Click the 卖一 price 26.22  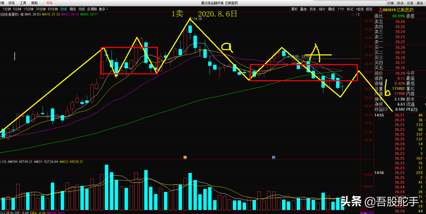pos(400,42)
